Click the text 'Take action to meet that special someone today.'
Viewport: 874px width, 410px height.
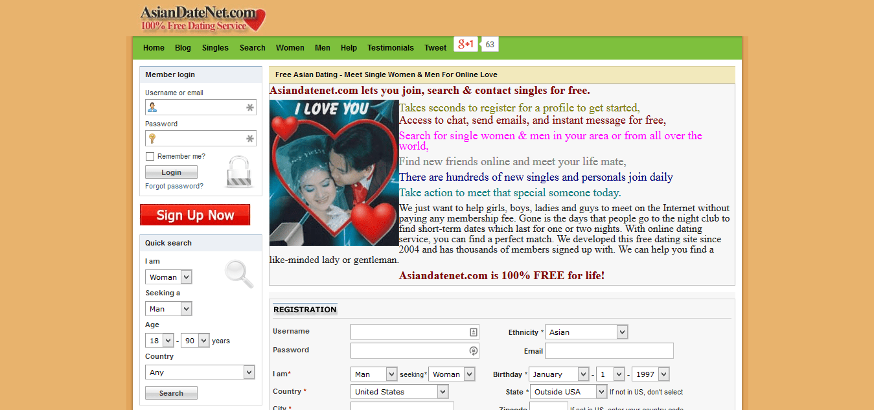point(510,193)
